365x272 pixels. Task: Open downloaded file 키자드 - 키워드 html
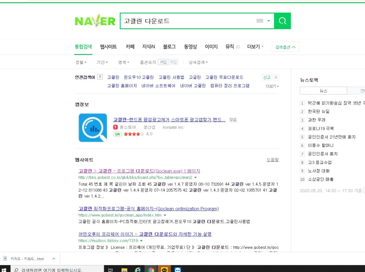point(27,259)
